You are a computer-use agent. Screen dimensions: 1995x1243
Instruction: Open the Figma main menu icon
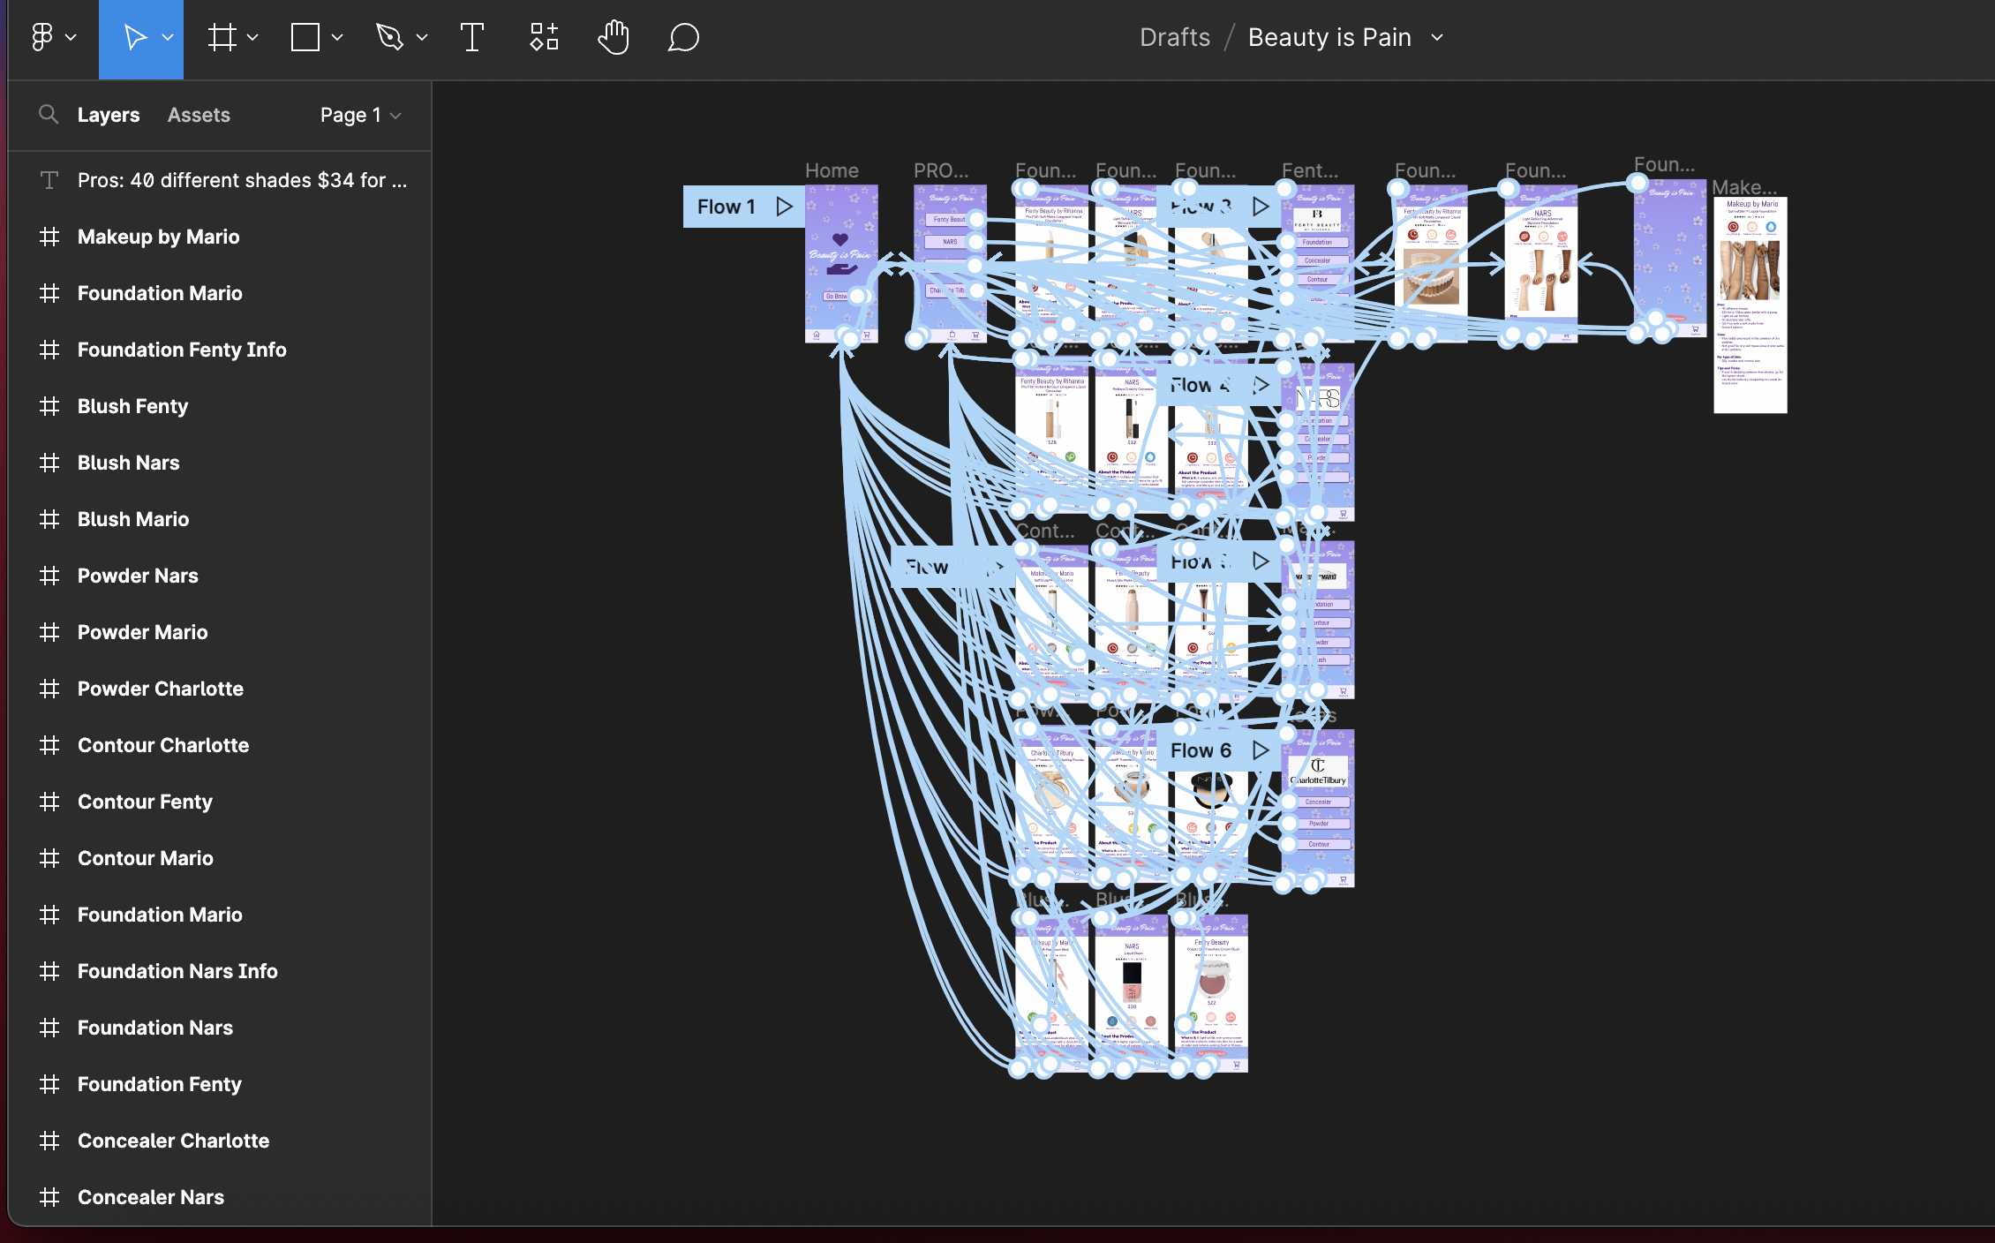pos(42,37)
